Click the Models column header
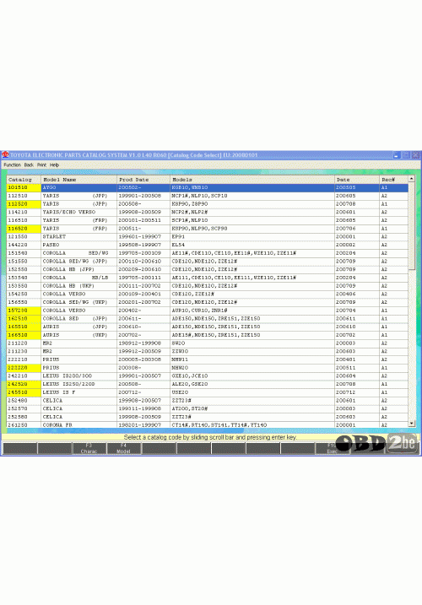 (252, 180)
